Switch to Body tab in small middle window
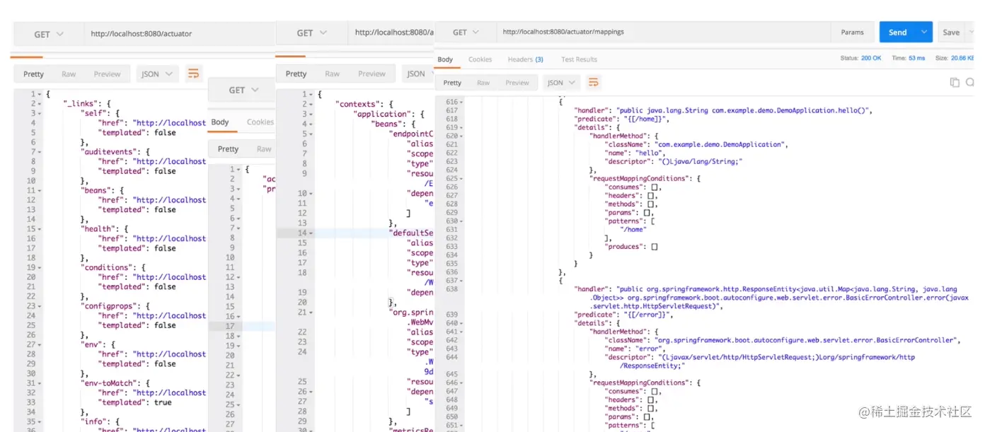The width and height of the screenshot is (985, 432). (x=220, y=122)
